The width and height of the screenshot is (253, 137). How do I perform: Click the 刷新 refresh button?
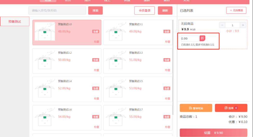point(165,10)
